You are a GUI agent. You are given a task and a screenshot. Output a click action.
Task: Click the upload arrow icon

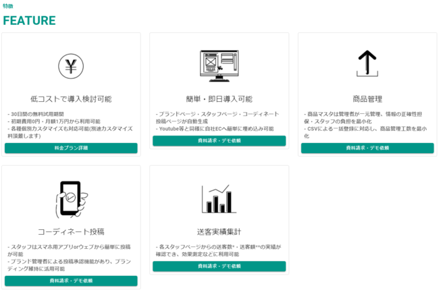click(367, 63)
